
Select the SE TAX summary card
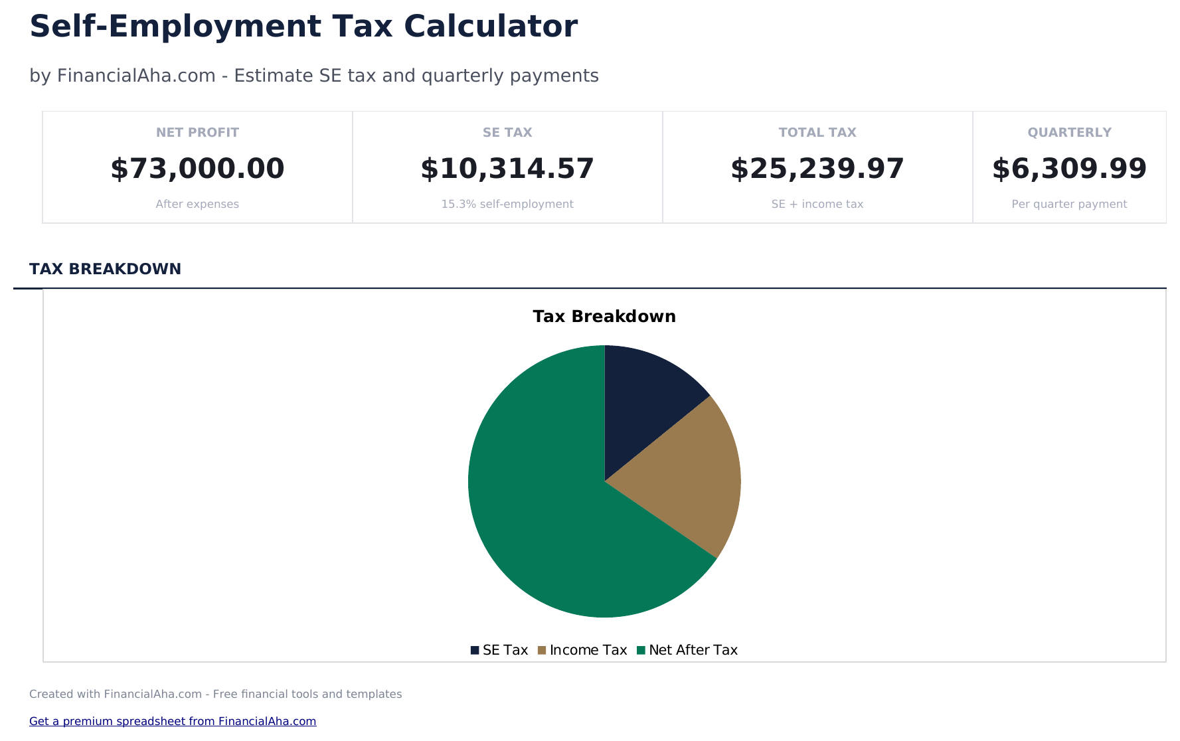(x=507, y=167)
